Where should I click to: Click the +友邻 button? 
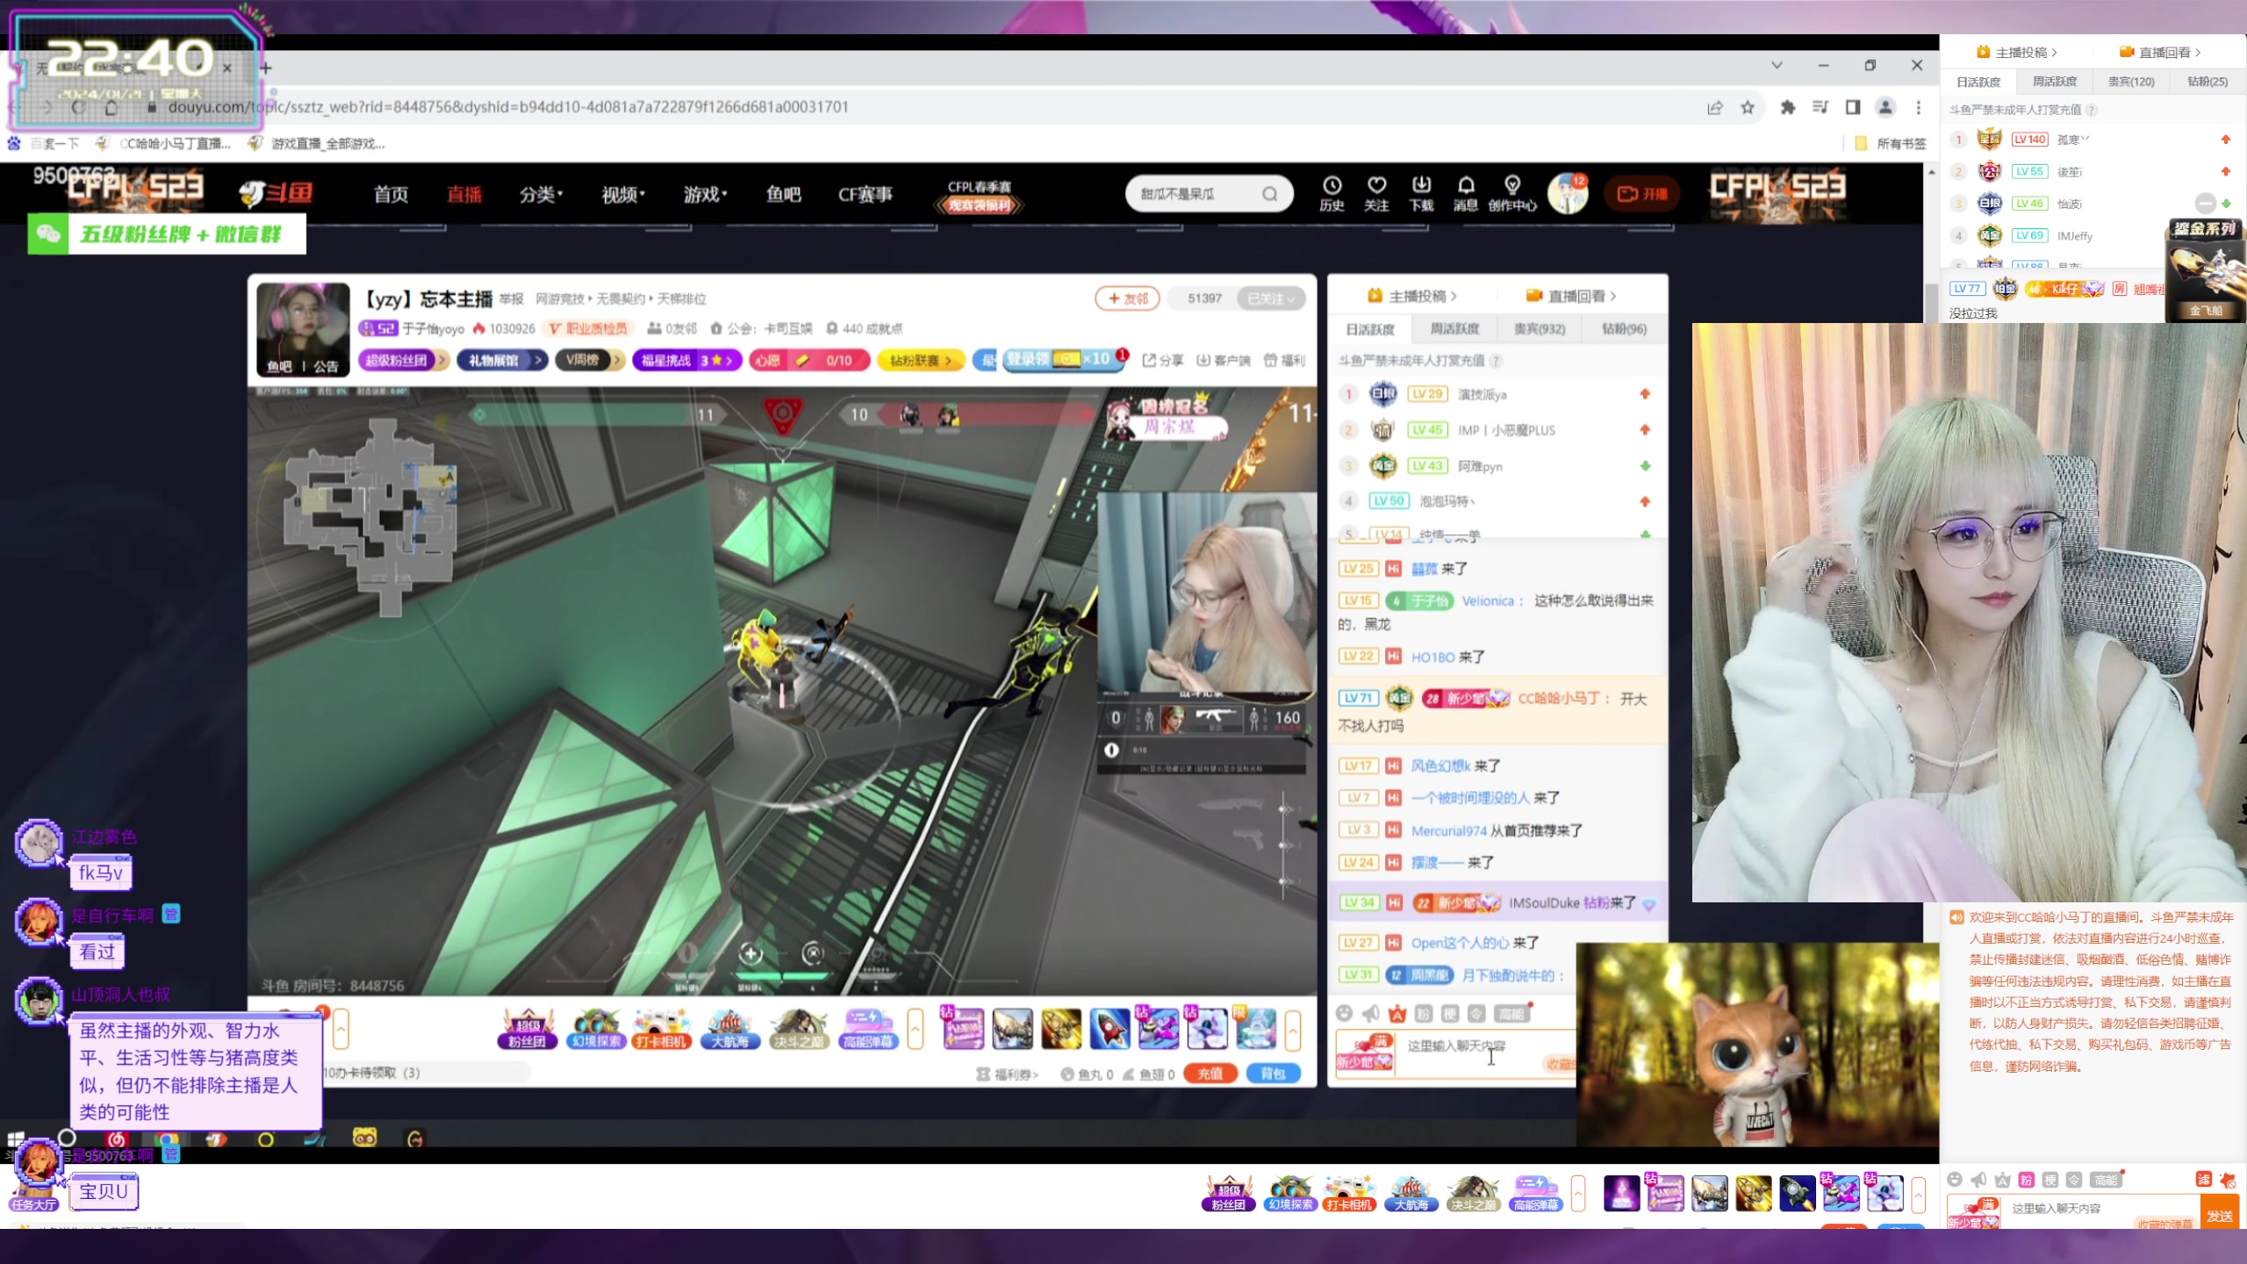(1128, 298)
